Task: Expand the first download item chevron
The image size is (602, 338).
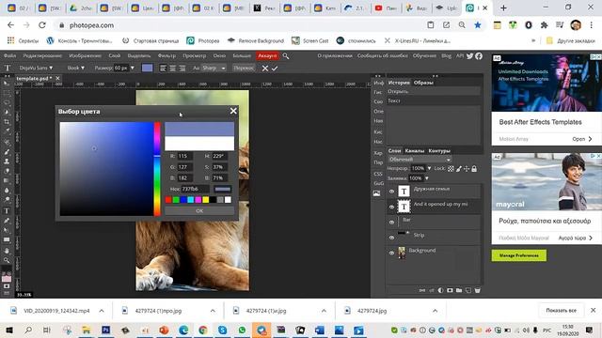Action: [102, 311]
